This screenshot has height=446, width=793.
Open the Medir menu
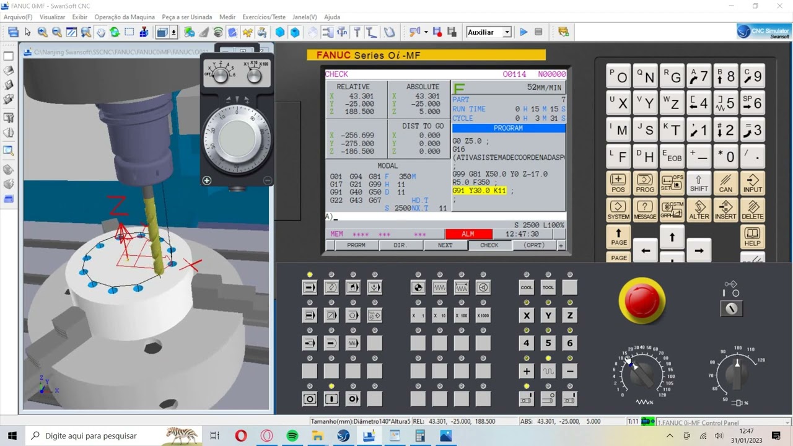tap(227, 17)
